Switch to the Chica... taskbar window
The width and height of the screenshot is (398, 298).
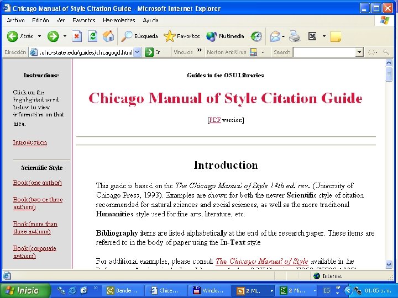166,291
